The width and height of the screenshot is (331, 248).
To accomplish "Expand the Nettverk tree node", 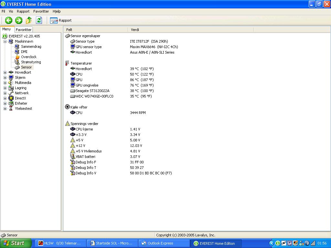I will pos(5,93).
